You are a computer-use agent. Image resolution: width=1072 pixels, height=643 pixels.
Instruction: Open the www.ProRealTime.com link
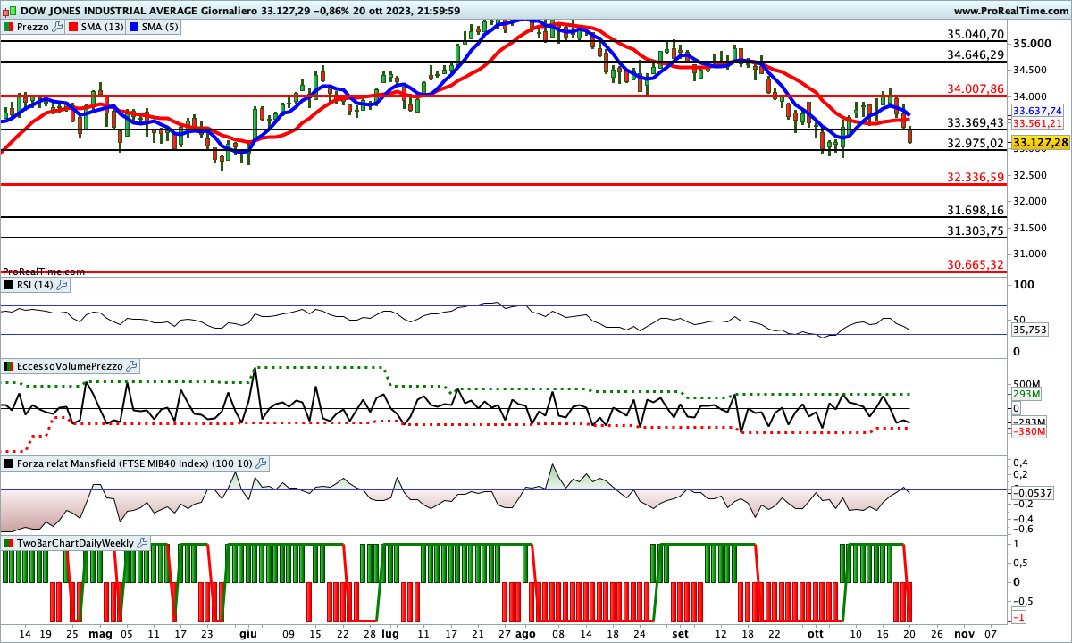click(x=1010, y=10)
